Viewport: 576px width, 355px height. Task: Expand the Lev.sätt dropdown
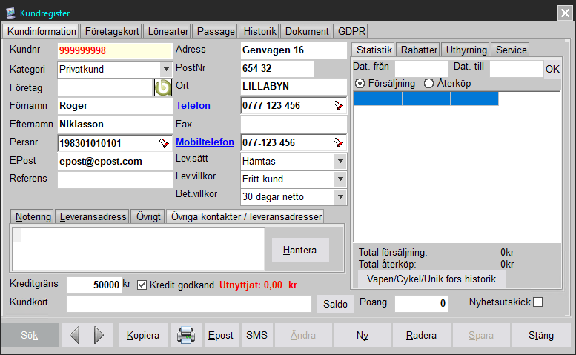coord(340,161)
